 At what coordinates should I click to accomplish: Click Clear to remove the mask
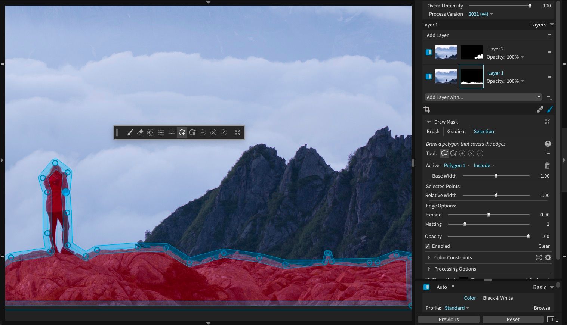[544, 246]
